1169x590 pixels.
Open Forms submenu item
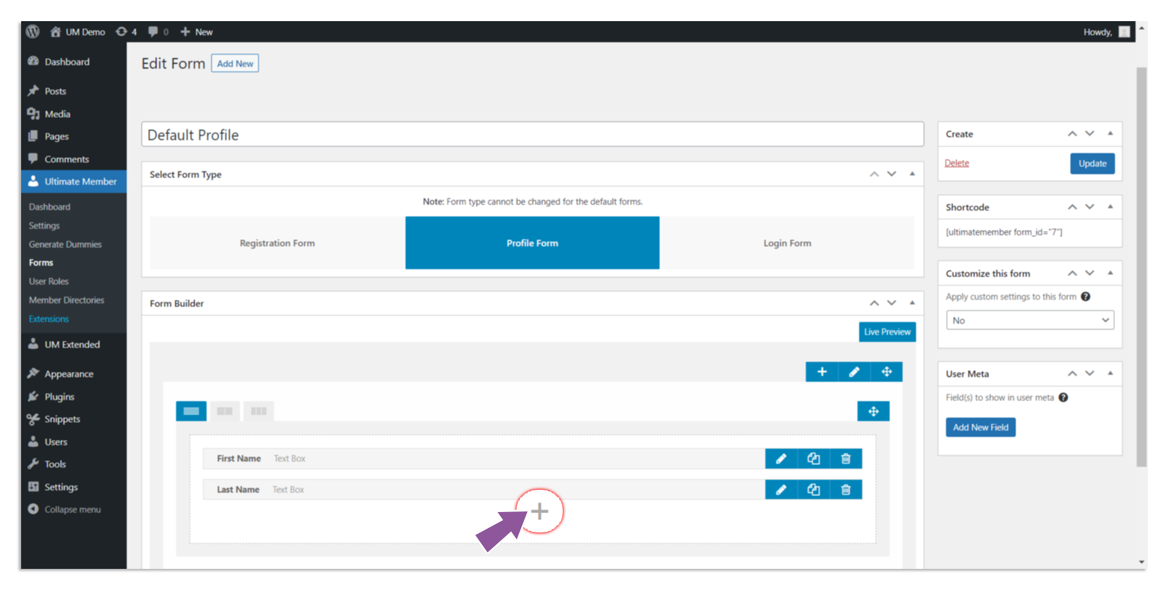pos(41,262)
